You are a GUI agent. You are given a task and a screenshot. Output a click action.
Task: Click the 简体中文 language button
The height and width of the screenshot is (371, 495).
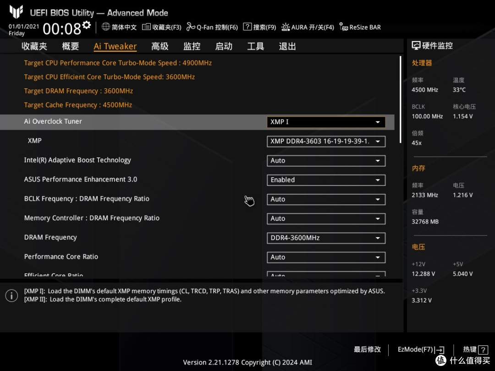pyautogui.click(x=119, y=27)
